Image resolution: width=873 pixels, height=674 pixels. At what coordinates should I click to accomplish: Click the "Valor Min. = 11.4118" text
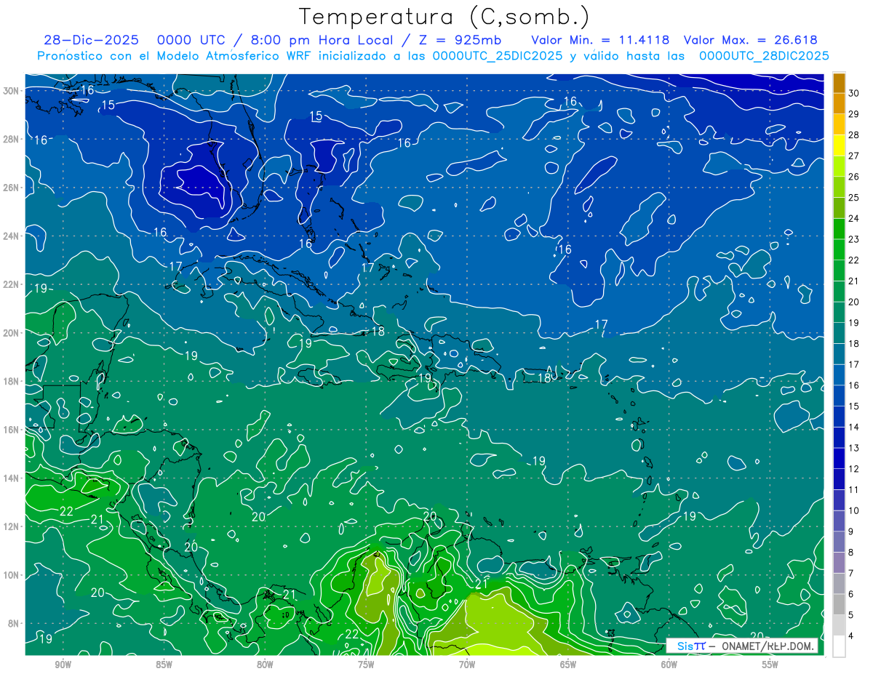tap(600, 41)
